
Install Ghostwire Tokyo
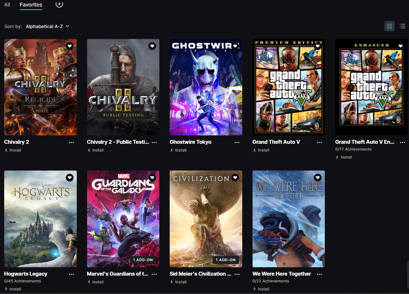[x=178, y=150]
